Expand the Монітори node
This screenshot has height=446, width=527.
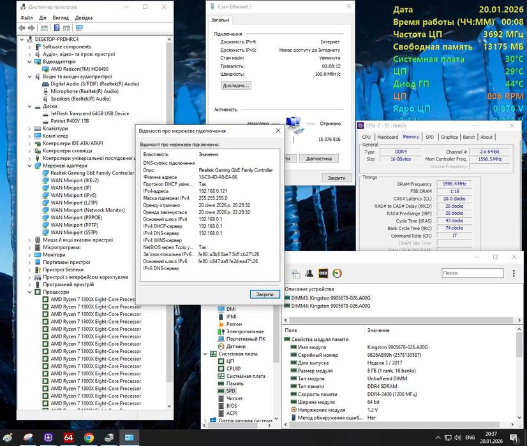click(29, 255)
